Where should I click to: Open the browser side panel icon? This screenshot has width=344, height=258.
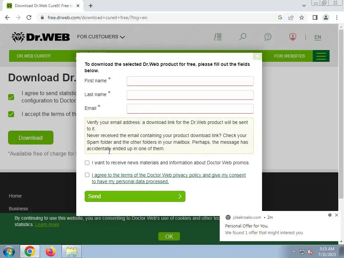click(x=315, y=17)
